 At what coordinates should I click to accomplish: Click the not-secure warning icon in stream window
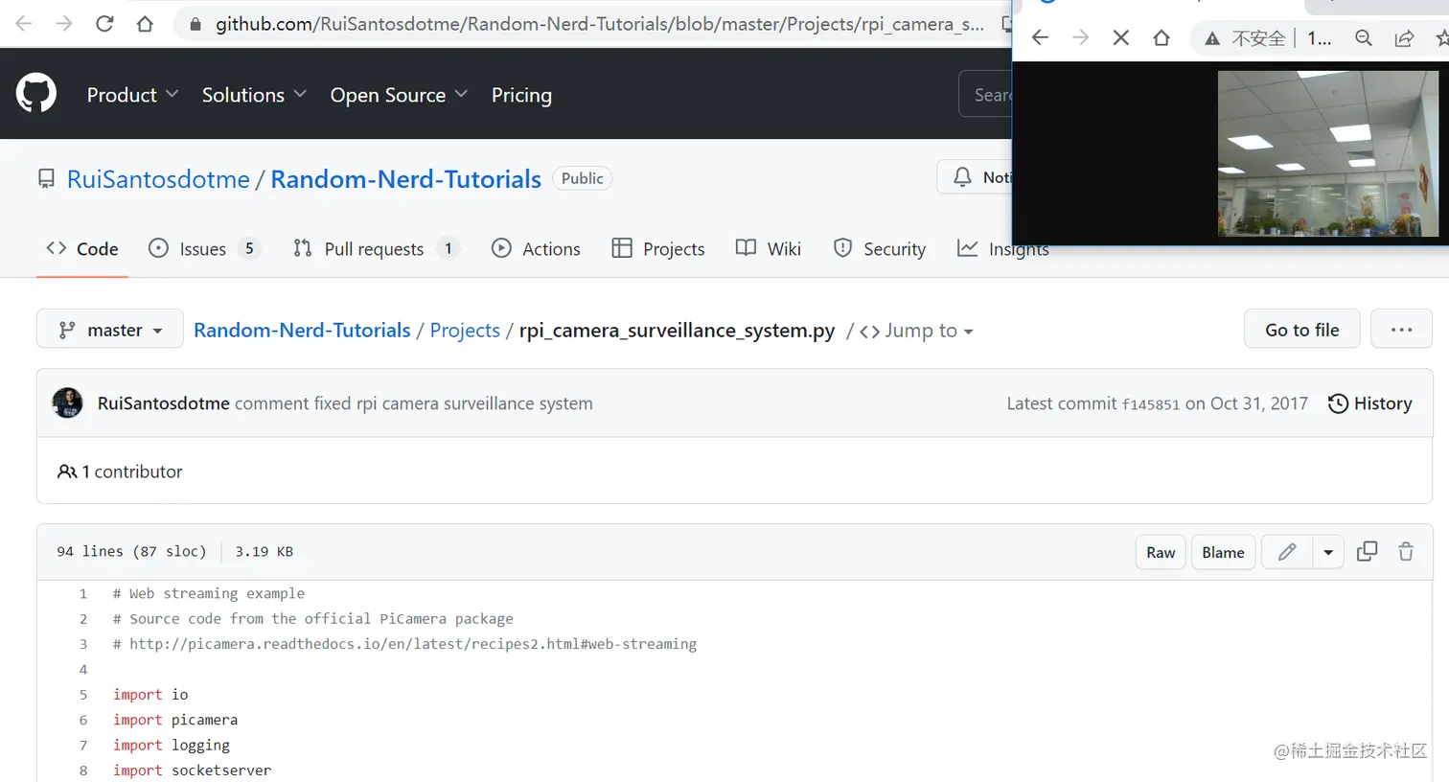pyautogui.click(x=1212, y=38)
